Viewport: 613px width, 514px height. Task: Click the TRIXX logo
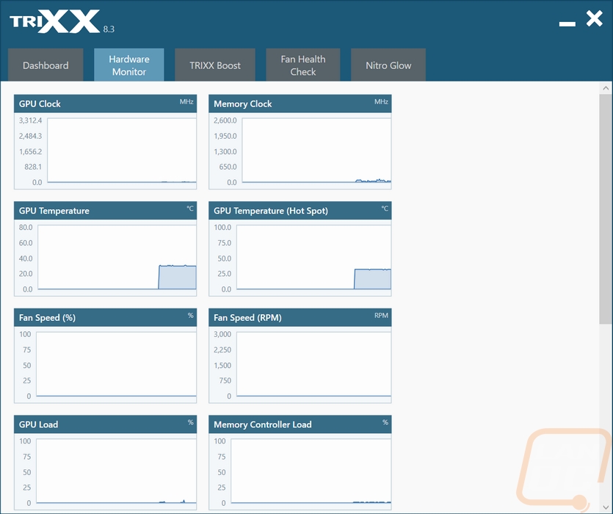[55, 21]
